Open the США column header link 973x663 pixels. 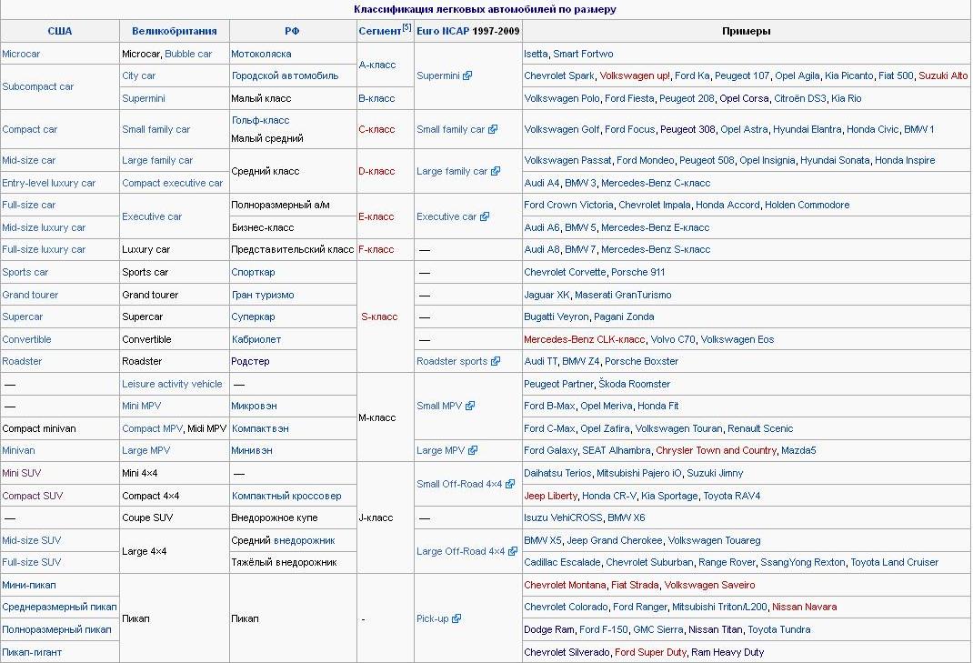(60, 31)
